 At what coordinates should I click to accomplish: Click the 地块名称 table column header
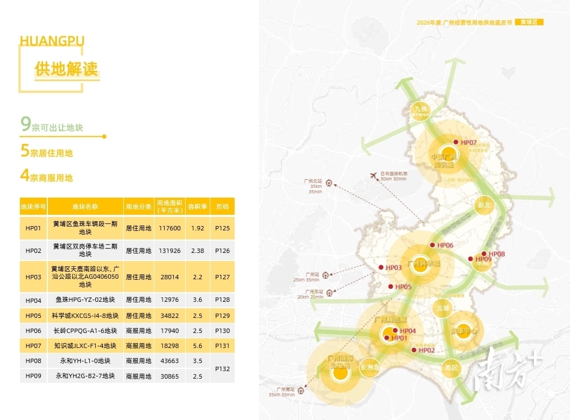pyautogui.click(x=85, y=207)
